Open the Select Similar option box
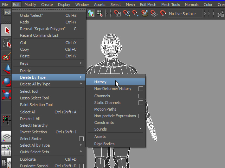 [81, 139]
